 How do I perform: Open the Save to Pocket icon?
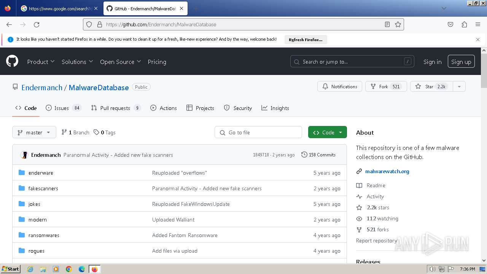coord(450,24)
